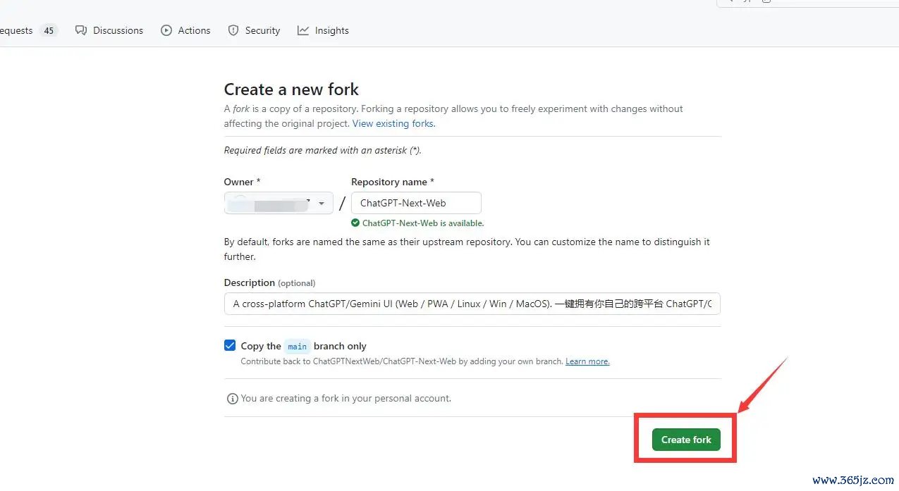899x491 pixels.
Task: Click the Description text field
Action: [472, 304]
